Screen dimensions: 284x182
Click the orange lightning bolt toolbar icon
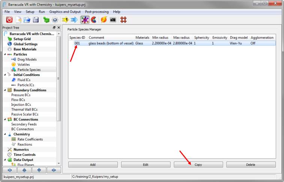pyautogui.click(x=104, y=20)
